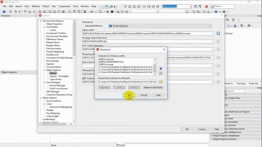This screenshot has height=147, width=262.
Task: Open the Selected Platform dropdown
Action: (x=210, y=26)
